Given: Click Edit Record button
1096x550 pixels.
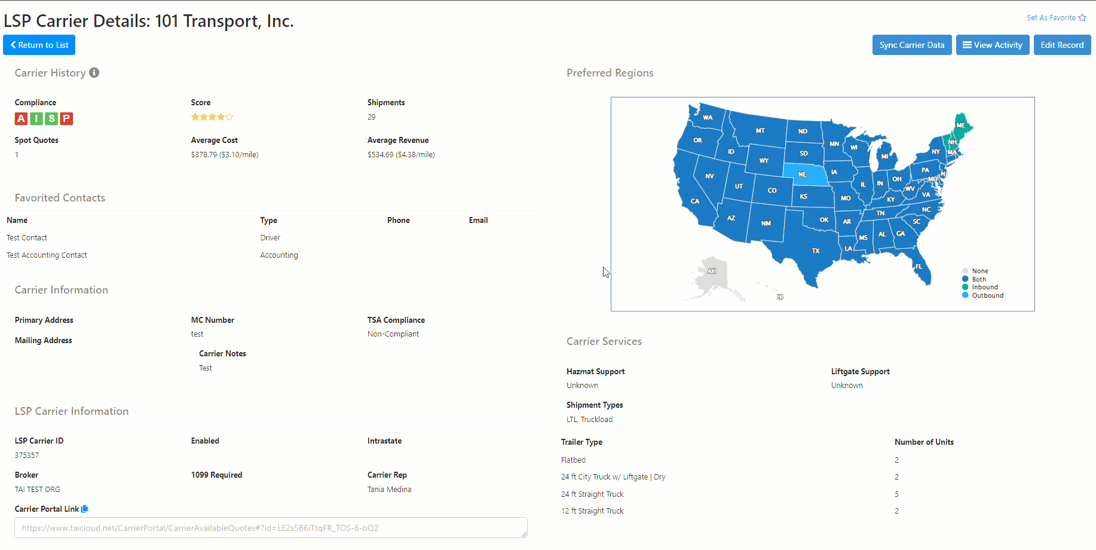Looking at the screenshot, I should click(1062, 45).
